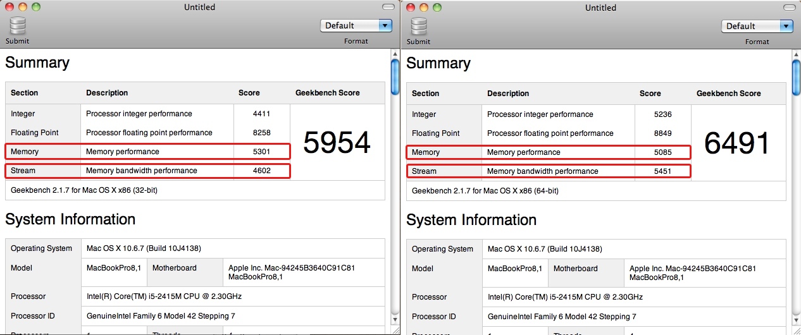
Task: Click Processor integer performance description, left window
Action: 139,114
